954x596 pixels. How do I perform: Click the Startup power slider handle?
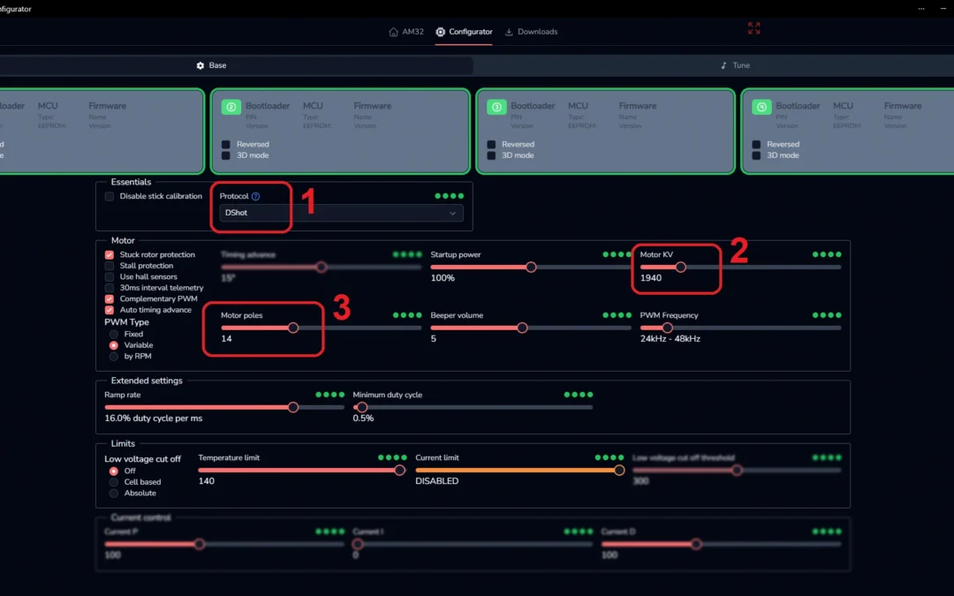[531, 267]
